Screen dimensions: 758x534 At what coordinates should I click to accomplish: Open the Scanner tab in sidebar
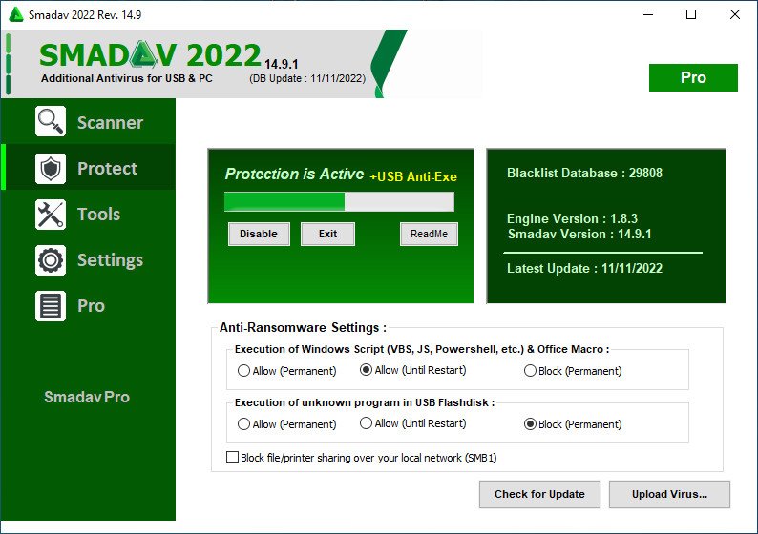109,123
